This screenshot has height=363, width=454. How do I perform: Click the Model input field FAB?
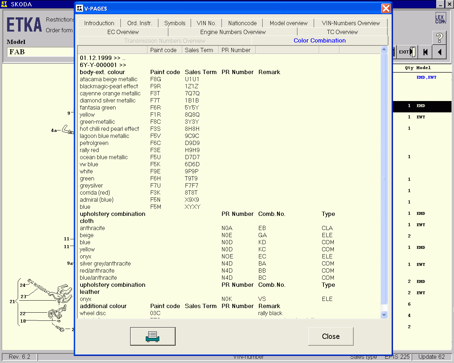coord(41,52)
